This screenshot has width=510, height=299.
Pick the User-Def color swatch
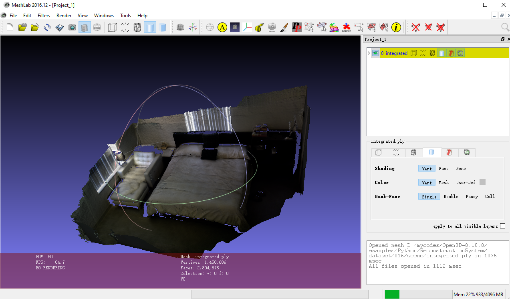coord(483,182)
